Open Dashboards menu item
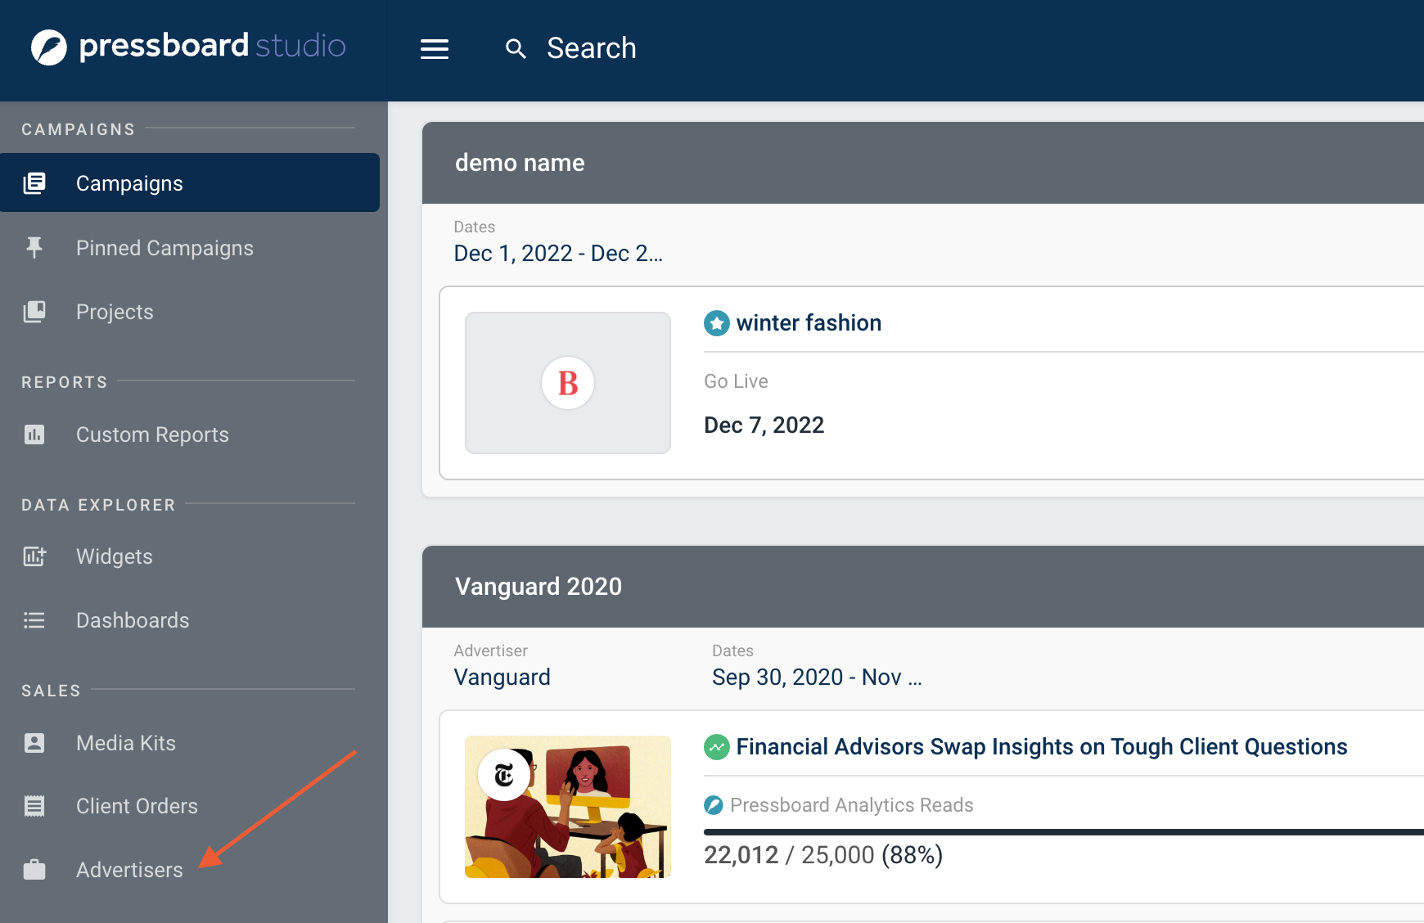This screenshot has width=1424, height=923. point(133,620)
